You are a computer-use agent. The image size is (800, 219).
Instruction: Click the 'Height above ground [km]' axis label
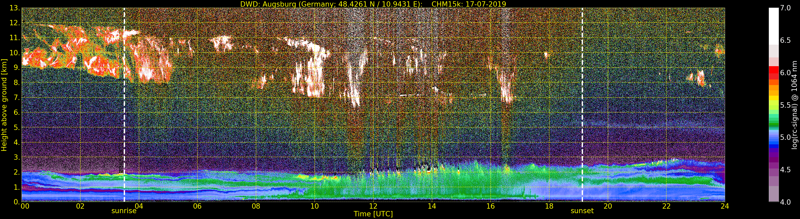tap(4, 105)
